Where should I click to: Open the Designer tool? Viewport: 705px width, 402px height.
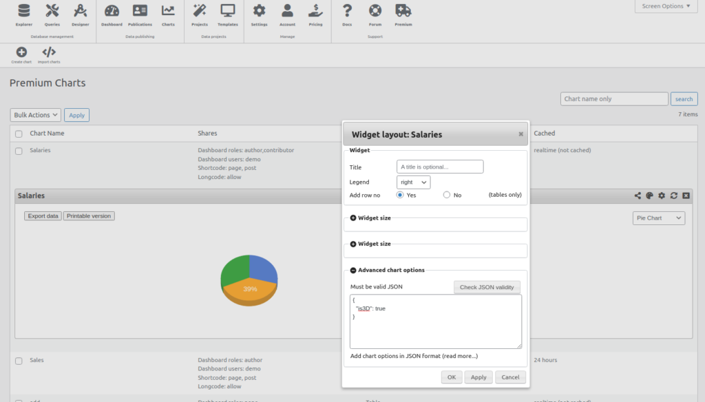(80, 15)
